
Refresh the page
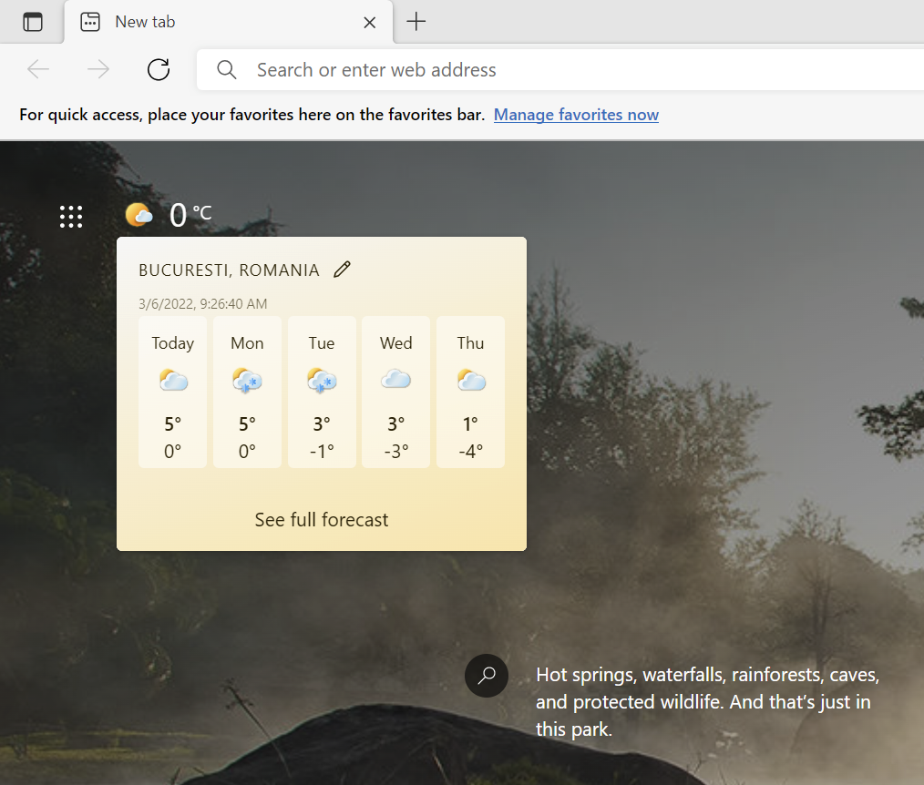[159, 69]
